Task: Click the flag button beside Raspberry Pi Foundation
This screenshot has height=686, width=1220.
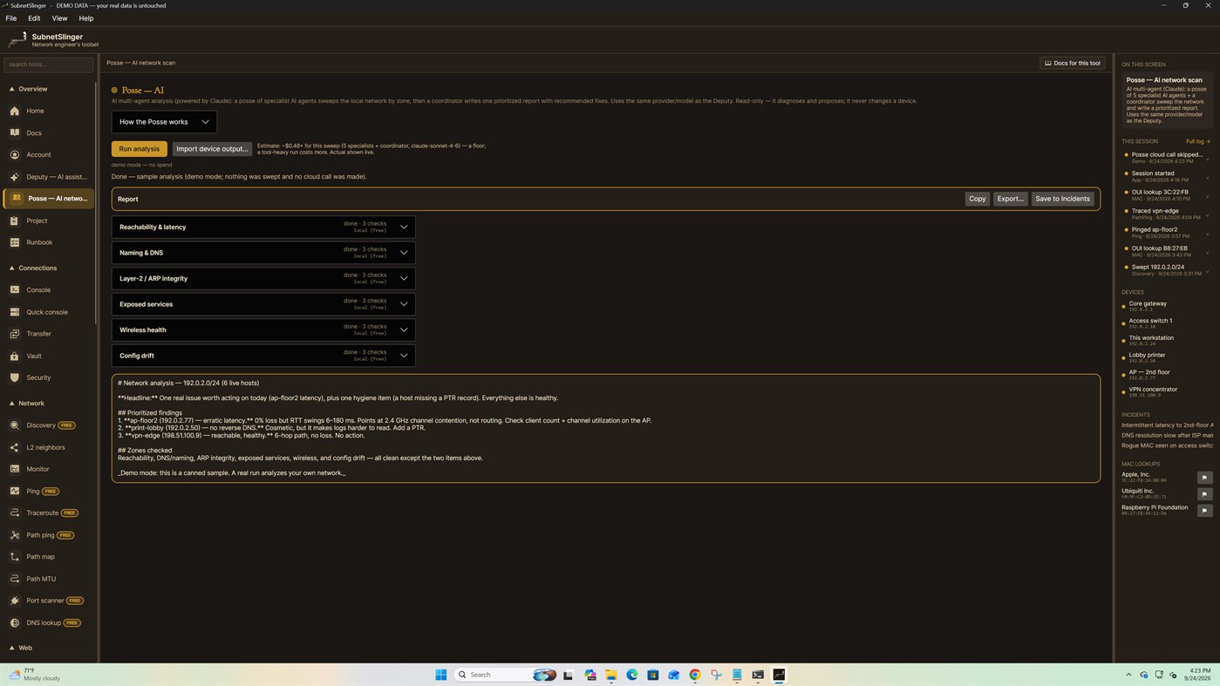Action: pyautogui.click(x=1204, y=511)
